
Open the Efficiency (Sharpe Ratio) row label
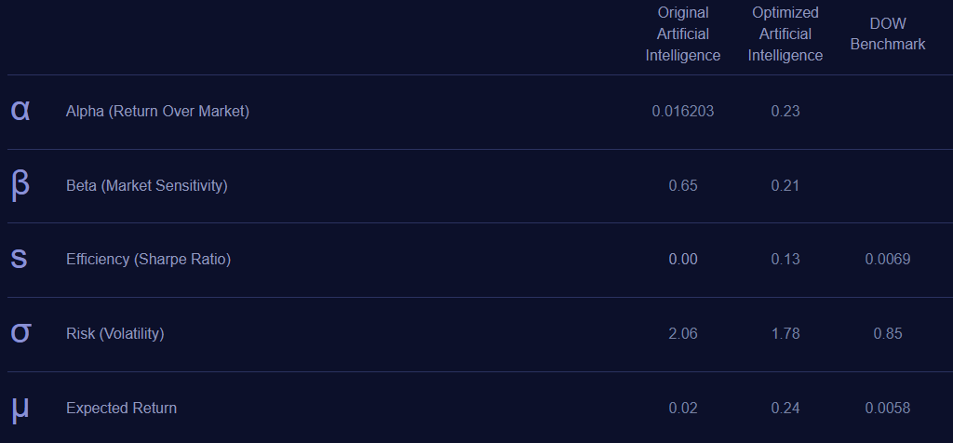[148, 259]
